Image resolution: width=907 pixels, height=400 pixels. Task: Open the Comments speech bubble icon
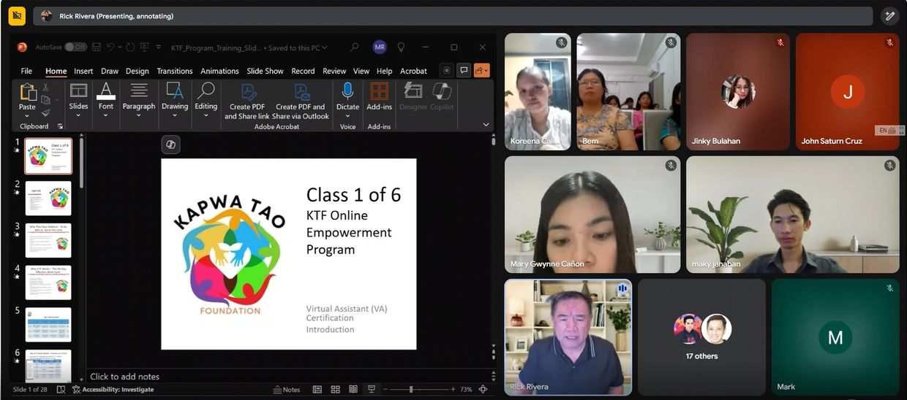click(x=464, y=71)
